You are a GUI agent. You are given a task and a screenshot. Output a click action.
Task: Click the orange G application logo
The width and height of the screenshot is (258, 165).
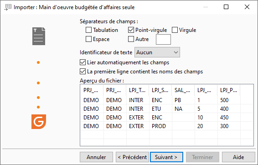(39, 122)
